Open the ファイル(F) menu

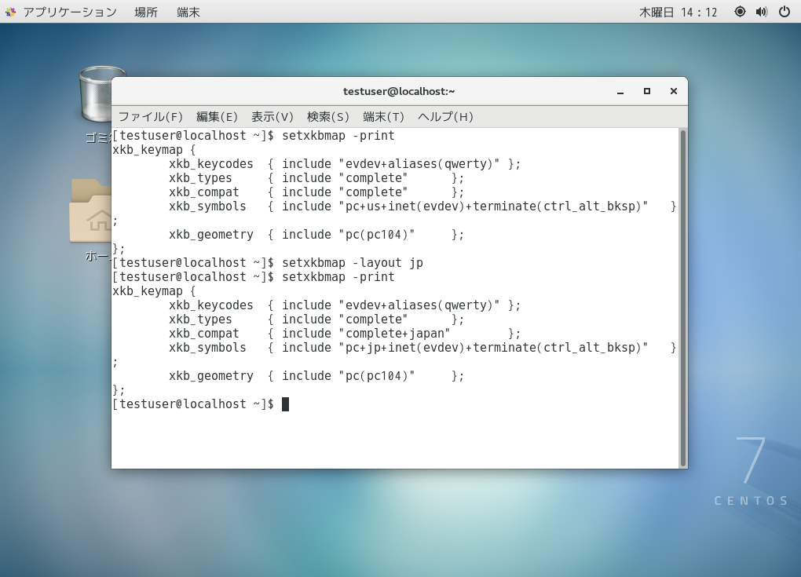tap(150, 117)
